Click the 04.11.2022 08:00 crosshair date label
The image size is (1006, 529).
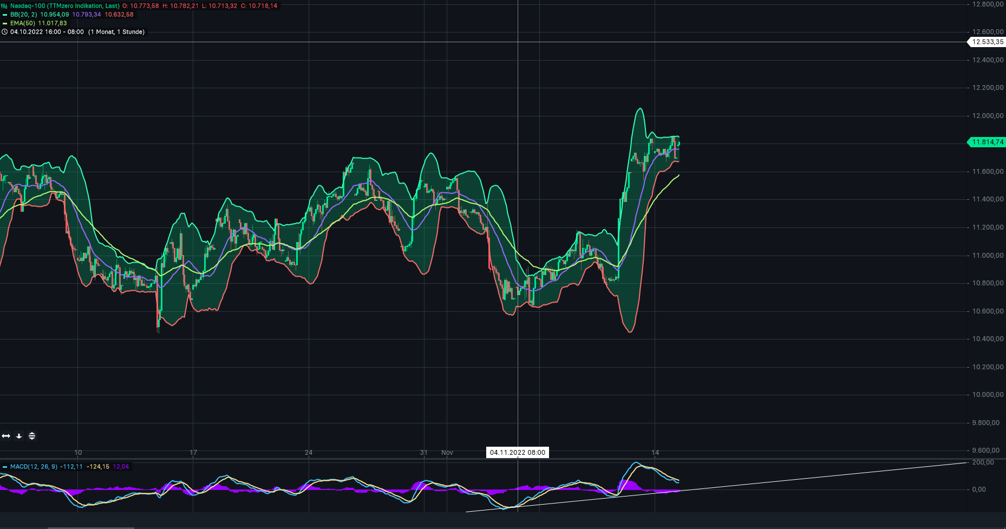click(517, 452)
